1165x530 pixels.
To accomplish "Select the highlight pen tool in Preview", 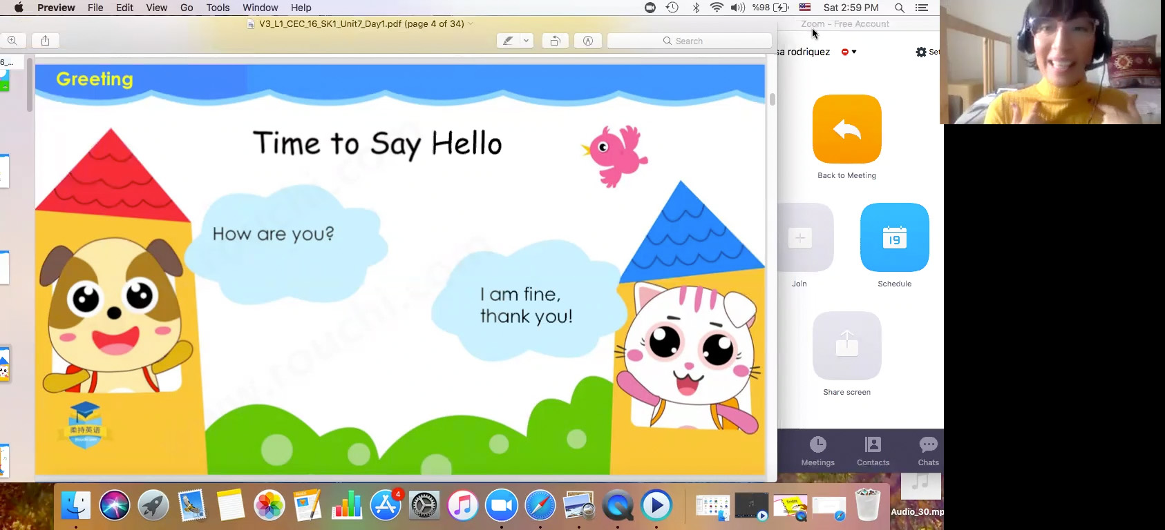I will [508, 41].
